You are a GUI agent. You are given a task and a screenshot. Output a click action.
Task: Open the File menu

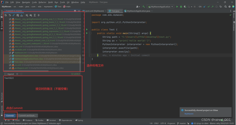tap(7, 2)
